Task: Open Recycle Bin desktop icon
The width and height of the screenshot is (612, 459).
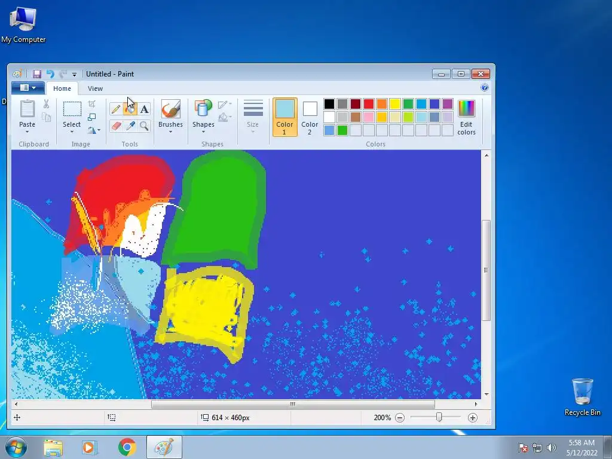Action: coord(582,397)
